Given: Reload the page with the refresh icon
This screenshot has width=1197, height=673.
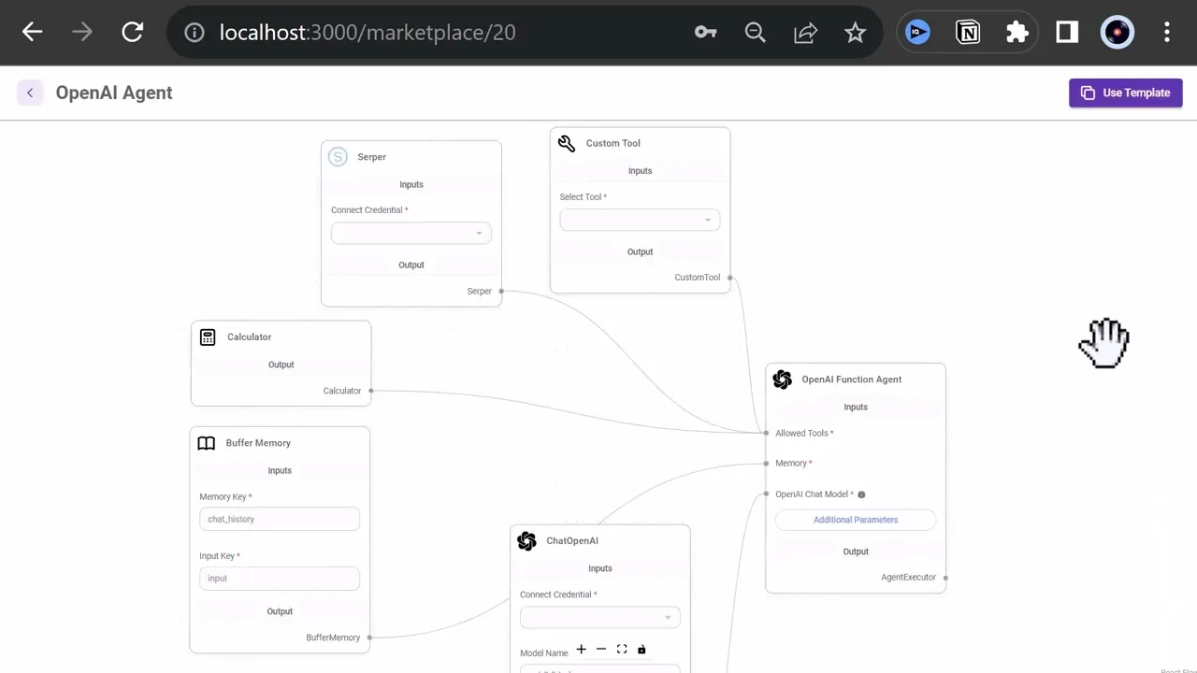Looking at the screenshot, I should click(132, 33).
